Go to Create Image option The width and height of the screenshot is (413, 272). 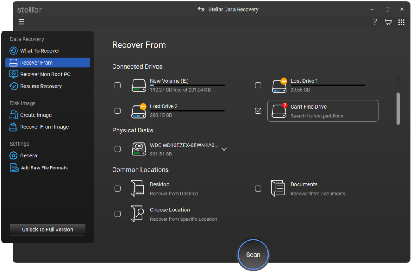35,115
